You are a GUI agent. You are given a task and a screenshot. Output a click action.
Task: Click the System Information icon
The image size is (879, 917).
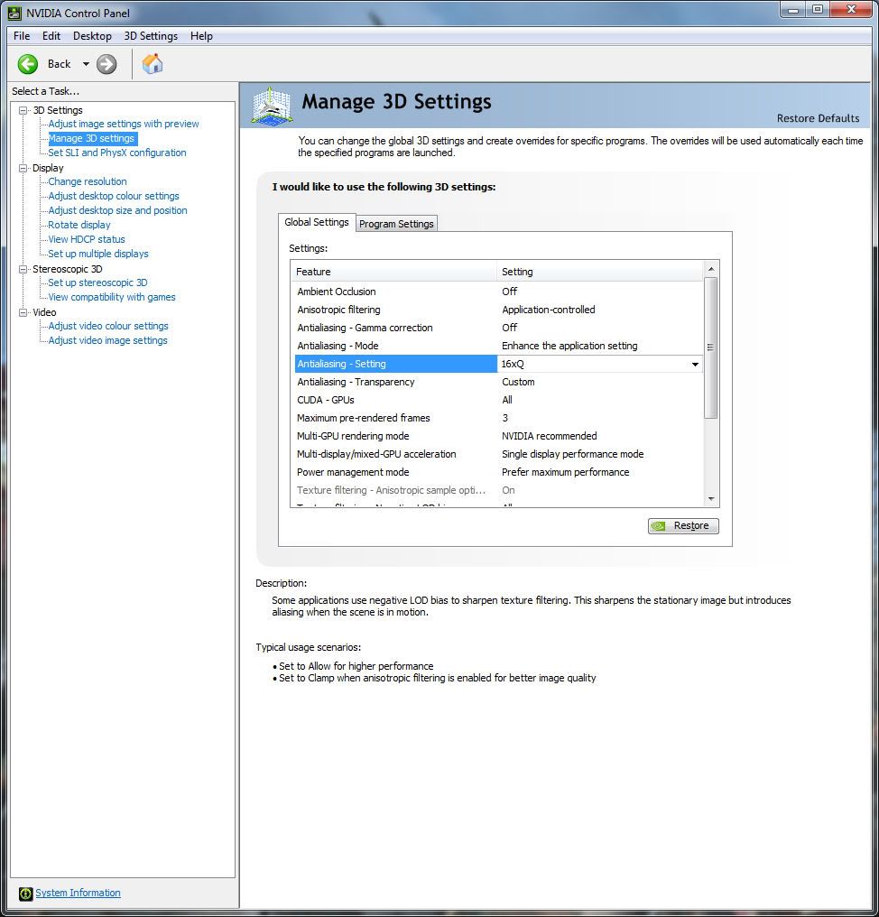coord(26,893)
